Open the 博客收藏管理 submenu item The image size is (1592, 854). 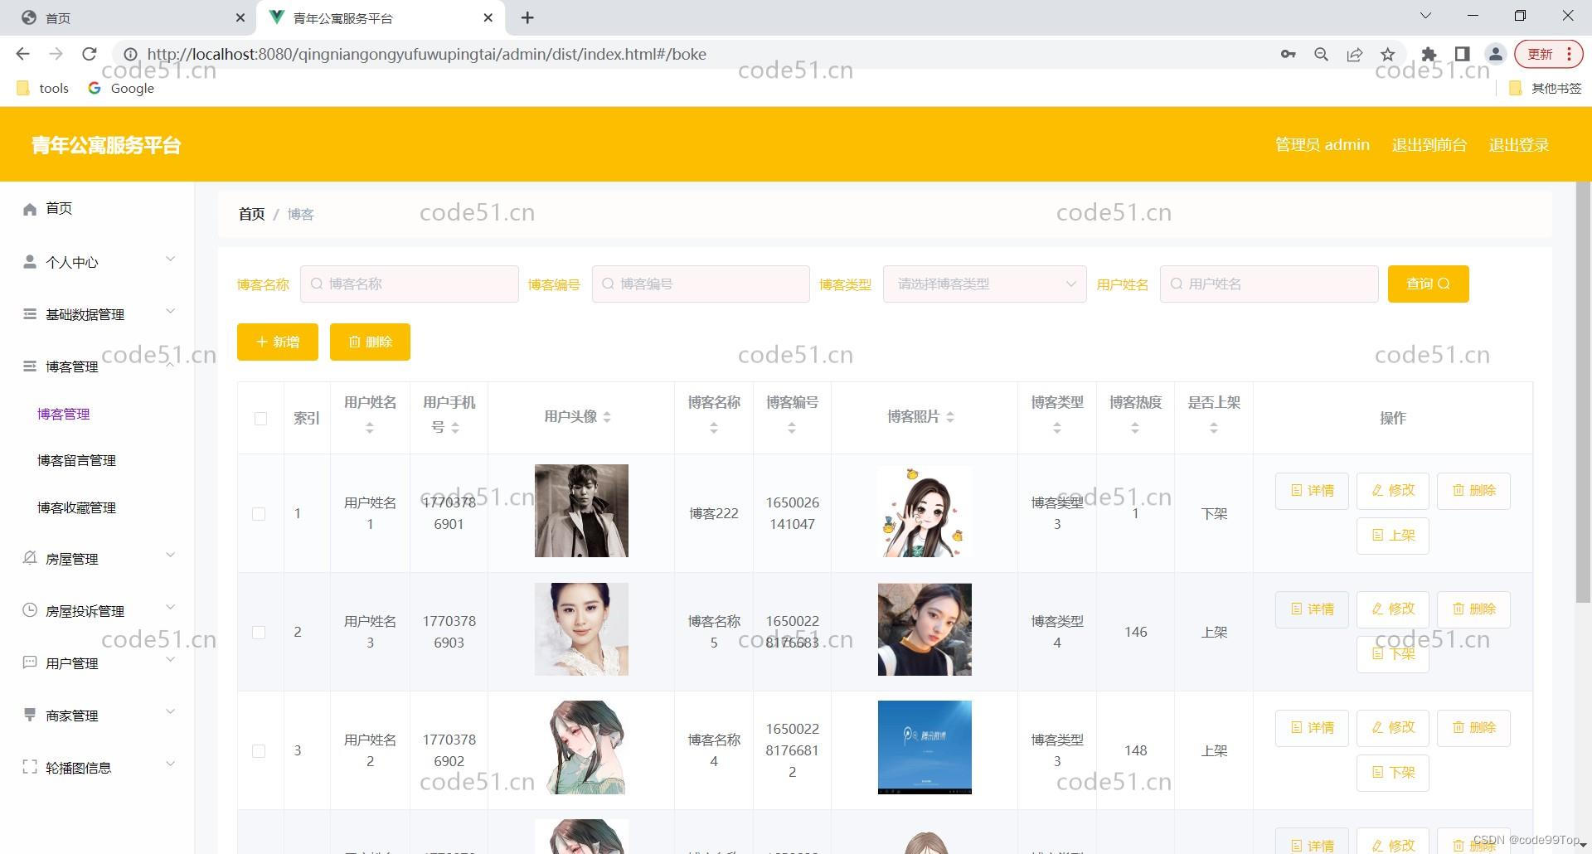click(x=76, y=507)
